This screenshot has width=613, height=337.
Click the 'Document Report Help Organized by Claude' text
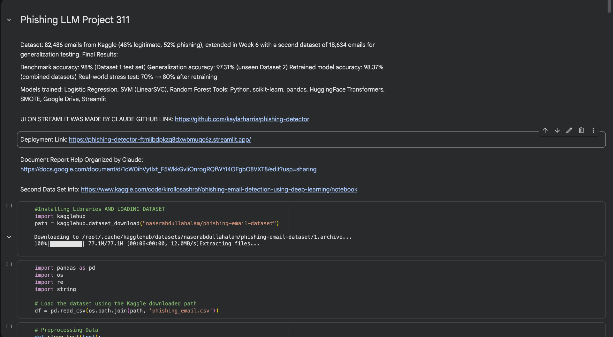pos(82,160)
